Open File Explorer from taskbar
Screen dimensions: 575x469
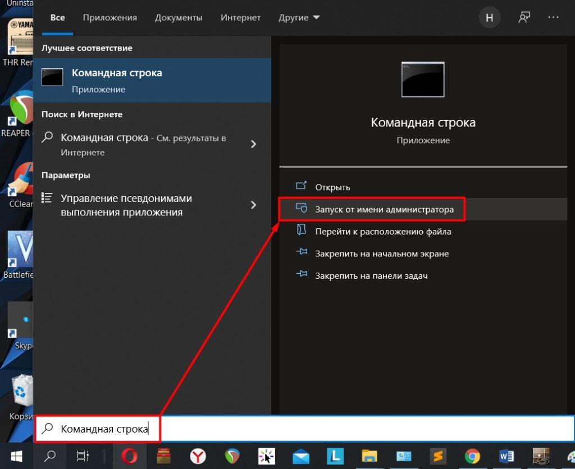pos(369,457)
